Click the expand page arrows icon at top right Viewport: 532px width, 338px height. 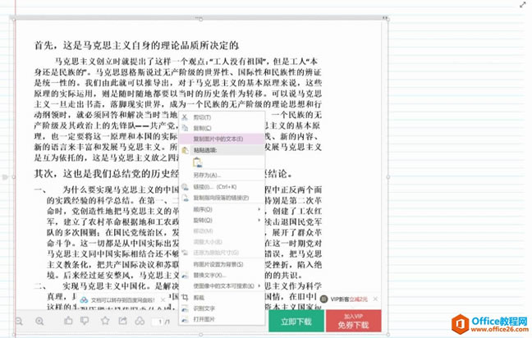coord(523,4)
